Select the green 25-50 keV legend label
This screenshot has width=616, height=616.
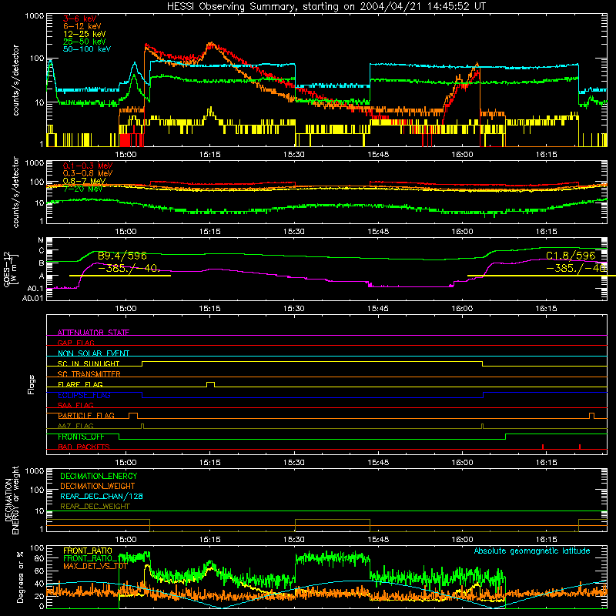85,42
